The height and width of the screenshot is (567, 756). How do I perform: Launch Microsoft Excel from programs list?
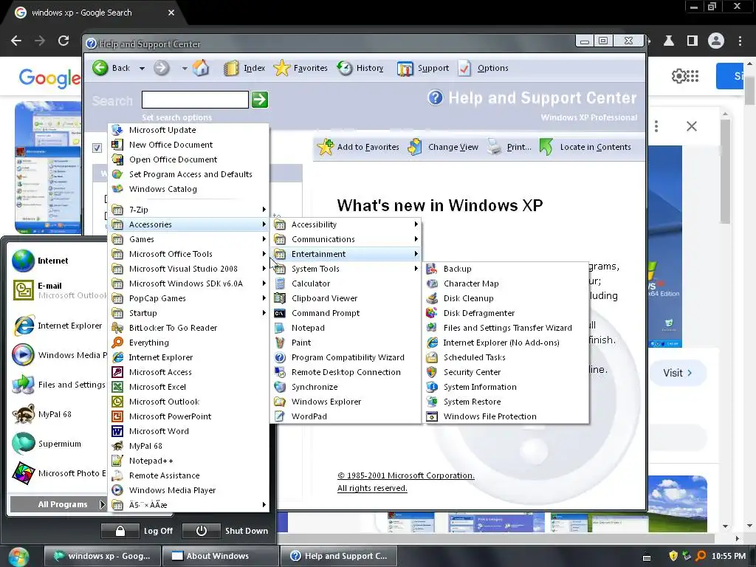coord(188,387)
